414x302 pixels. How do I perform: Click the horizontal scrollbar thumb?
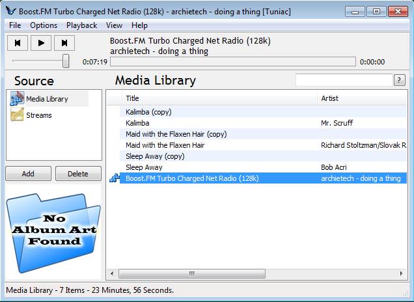(192, 273)
